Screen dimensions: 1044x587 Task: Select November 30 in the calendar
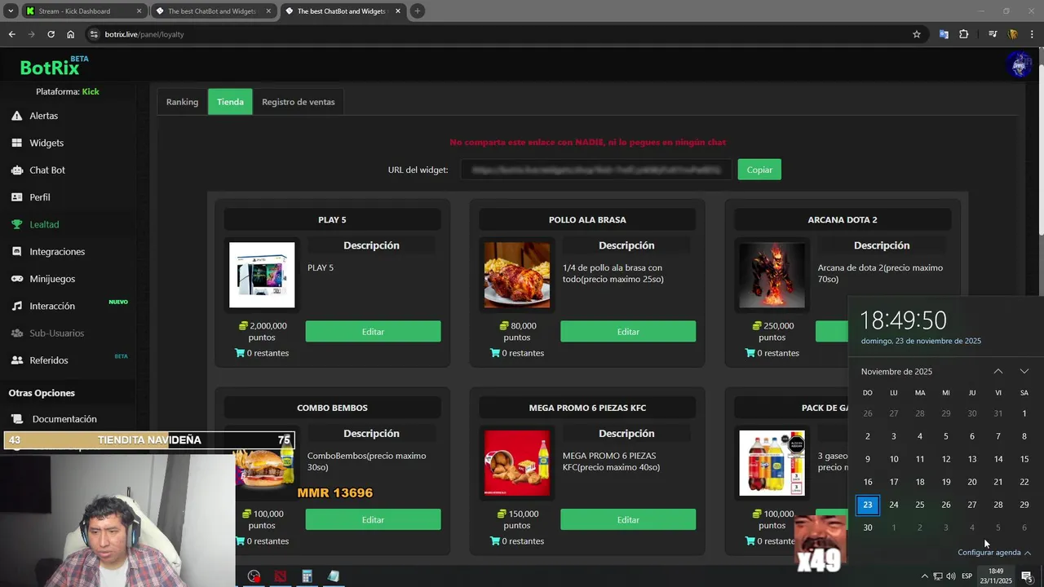pos(868,527)
